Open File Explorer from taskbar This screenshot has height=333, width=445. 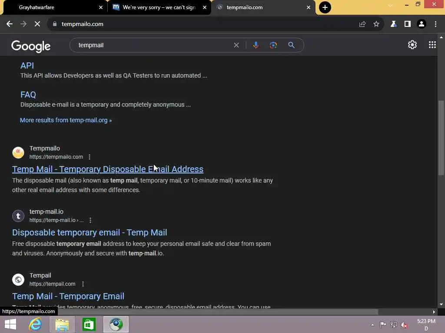pyautogui.click(x=62, y=324)
